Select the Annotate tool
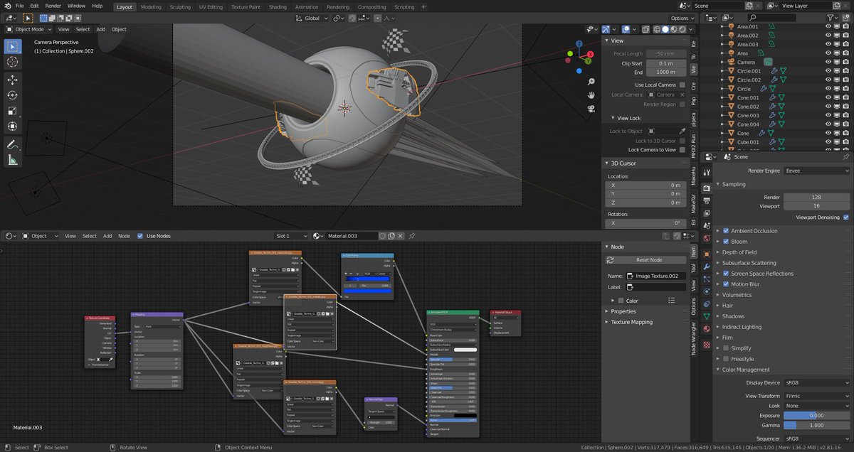This screenshot has width=854, height=452. point(12,144)
